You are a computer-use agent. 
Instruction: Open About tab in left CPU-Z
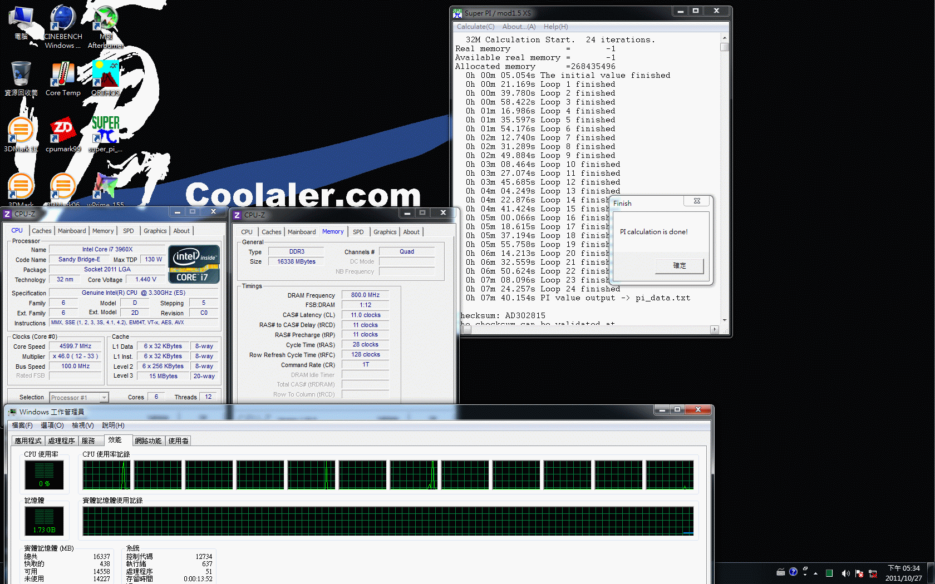181,231
